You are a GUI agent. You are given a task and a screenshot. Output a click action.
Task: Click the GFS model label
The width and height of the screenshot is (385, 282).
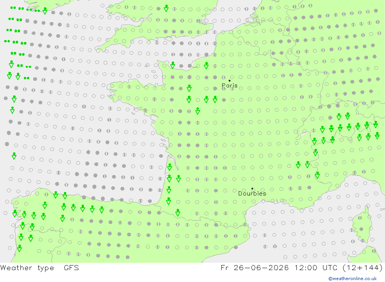tap(72, 267)
